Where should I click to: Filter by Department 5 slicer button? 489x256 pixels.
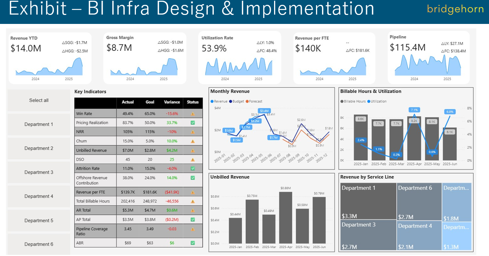[x=39, y=220]
